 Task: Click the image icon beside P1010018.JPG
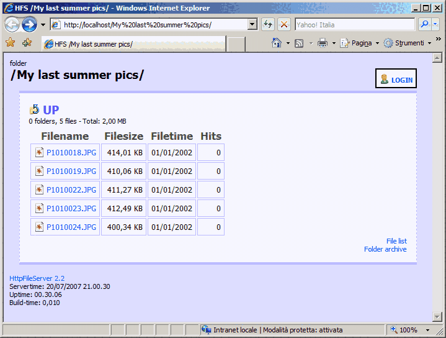pos(39,152)
